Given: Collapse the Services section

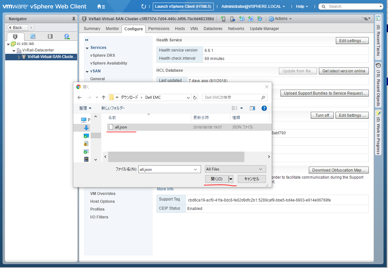Looking at the screenshot, I should (87, 48).
